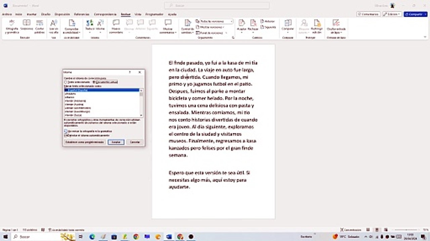Open the Edición mode dropdown
430x241 pixels.
coord(392,14)
